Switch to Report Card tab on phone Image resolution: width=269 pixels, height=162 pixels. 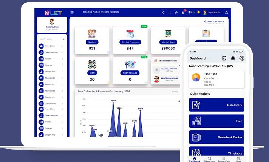coord(224,159)
